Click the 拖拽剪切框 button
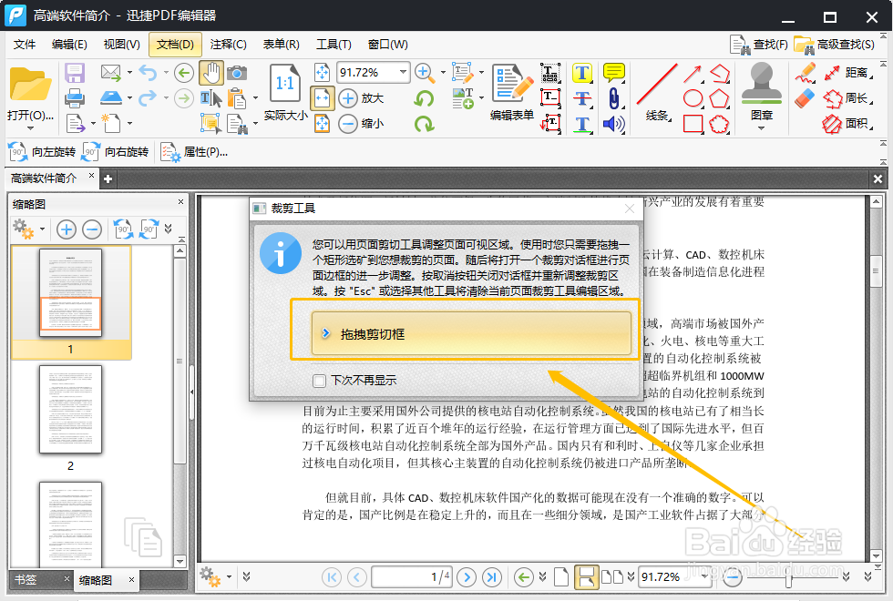 pos(471,333)
